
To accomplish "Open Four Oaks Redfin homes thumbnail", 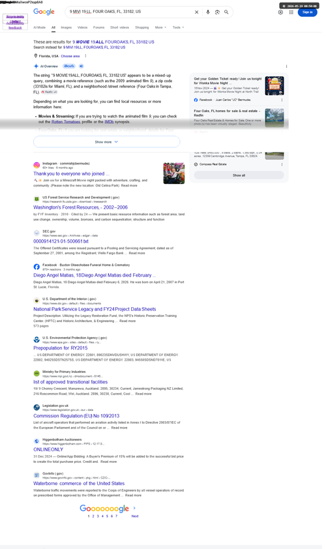I will pyautogui.click(x=274, y=117).
